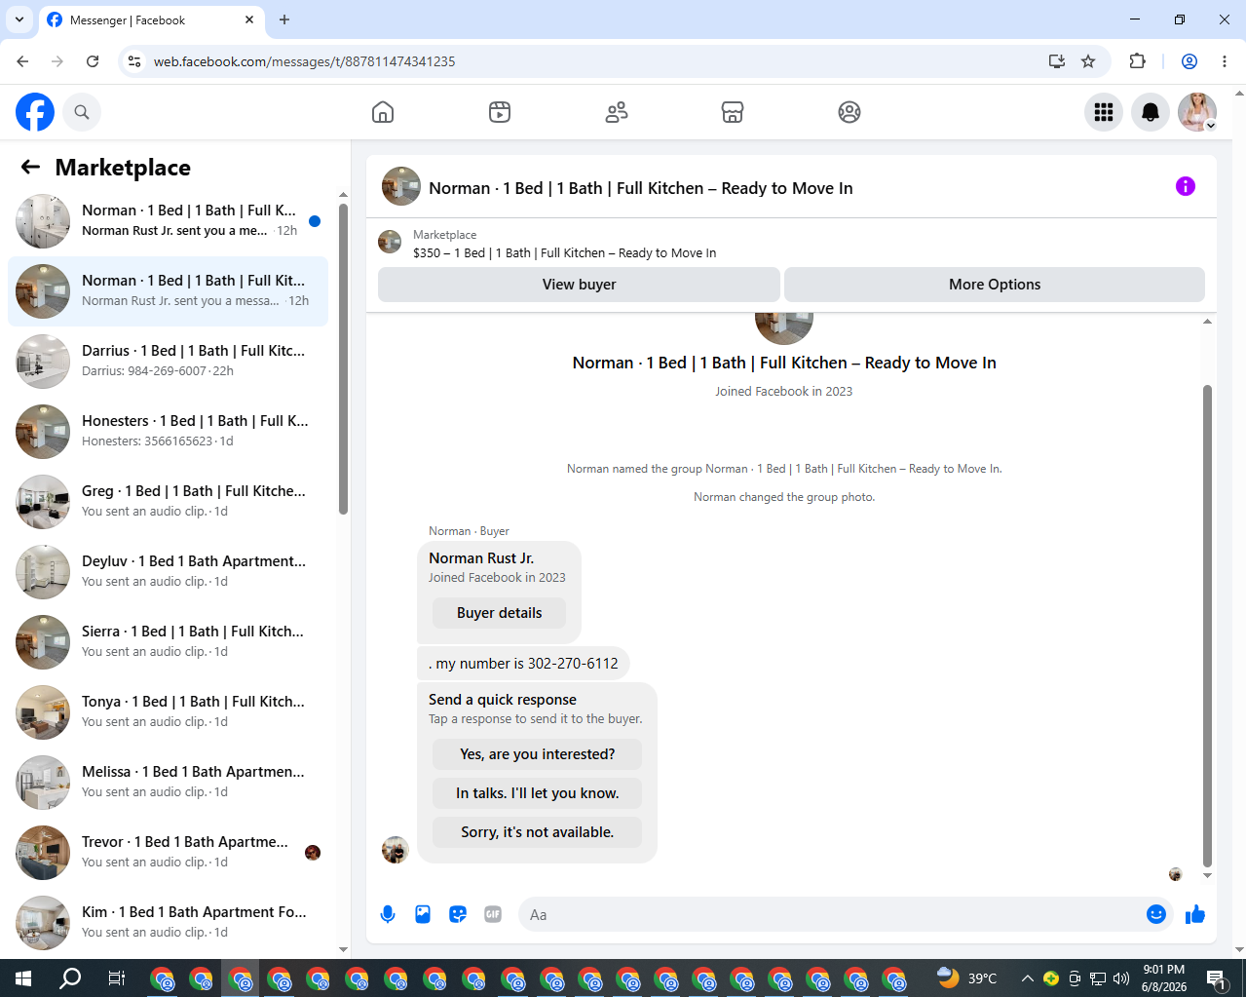Send quick response 'In talks. I'll let you know.'
The height and width of the screenshot is (997, 1246).
537,793
